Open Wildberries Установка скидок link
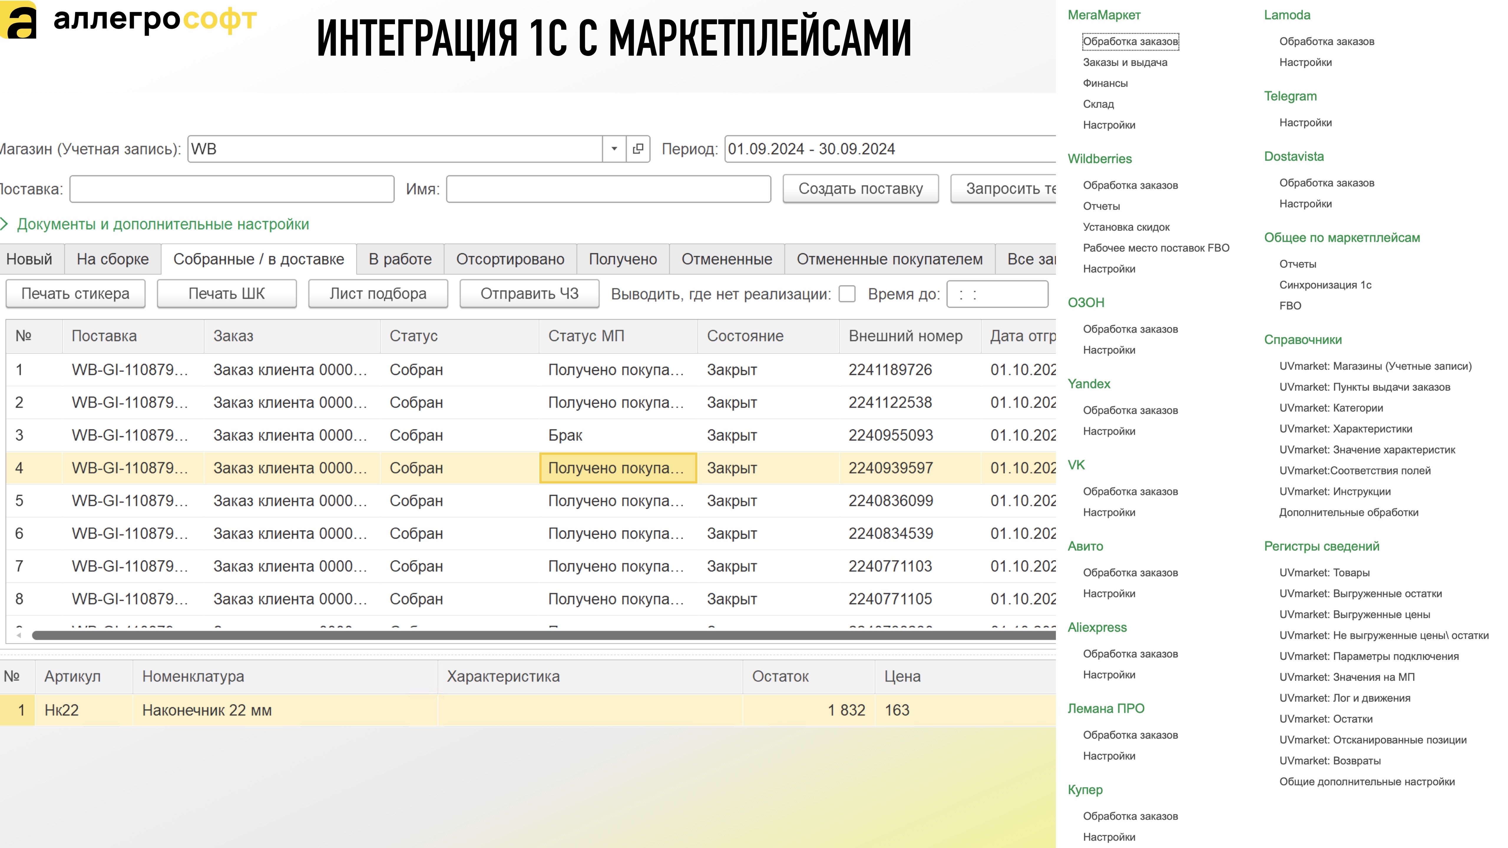This screenshot has height=848, width=1508. (1126, 227)
